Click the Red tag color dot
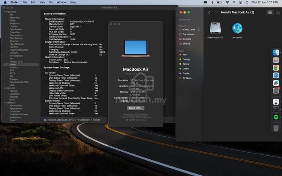282x176 pixels. [180, 55]
